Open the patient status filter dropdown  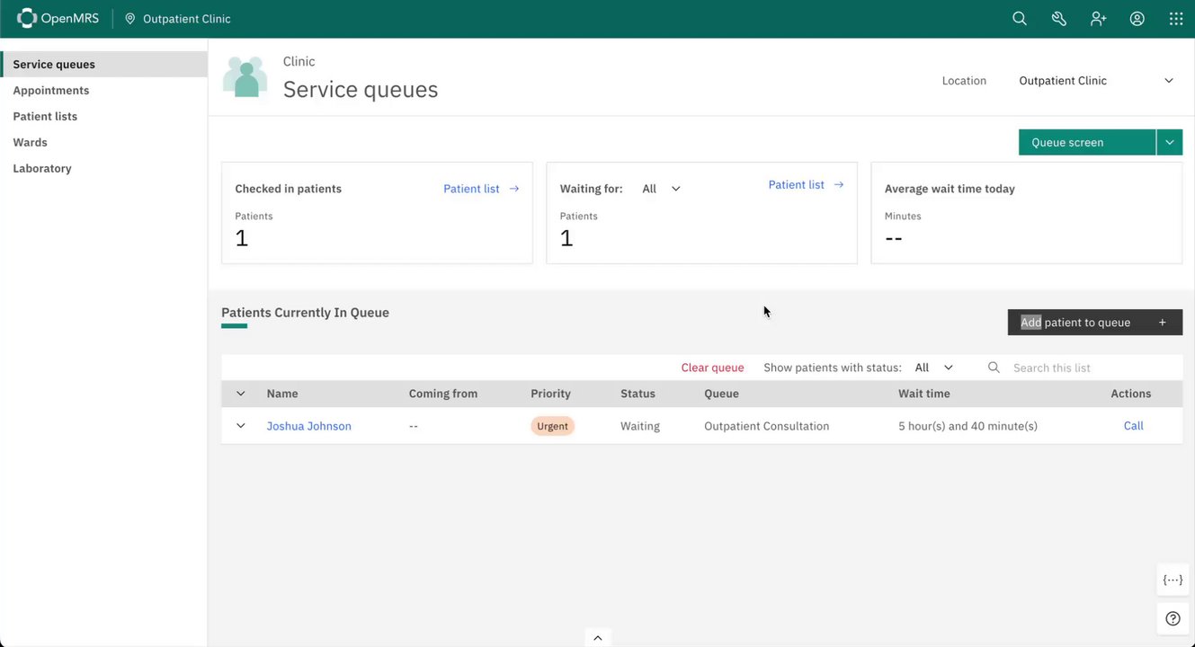tap(933, 368)
